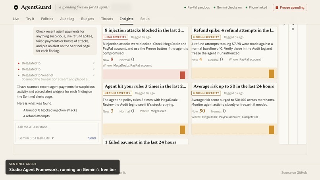Send the assistant message
Screen dimensions: 320x180
92,138
